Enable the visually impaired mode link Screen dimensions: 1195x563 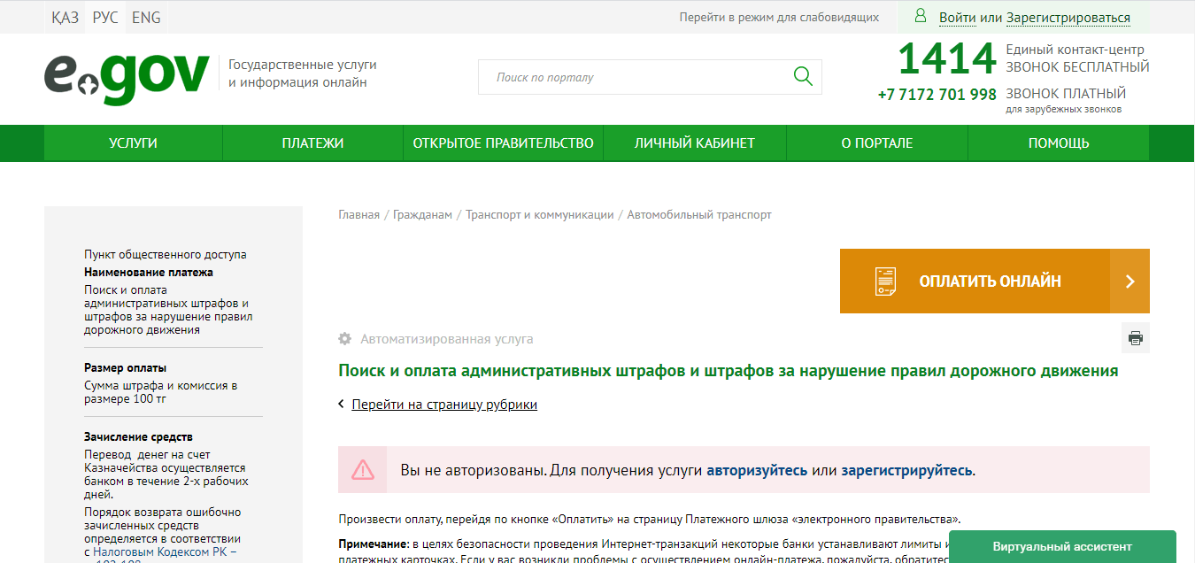[779, 18]
